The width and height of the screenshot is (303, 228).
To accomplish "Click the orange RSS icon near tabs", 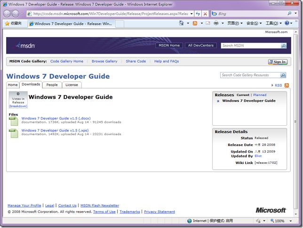I will point(287,85).
